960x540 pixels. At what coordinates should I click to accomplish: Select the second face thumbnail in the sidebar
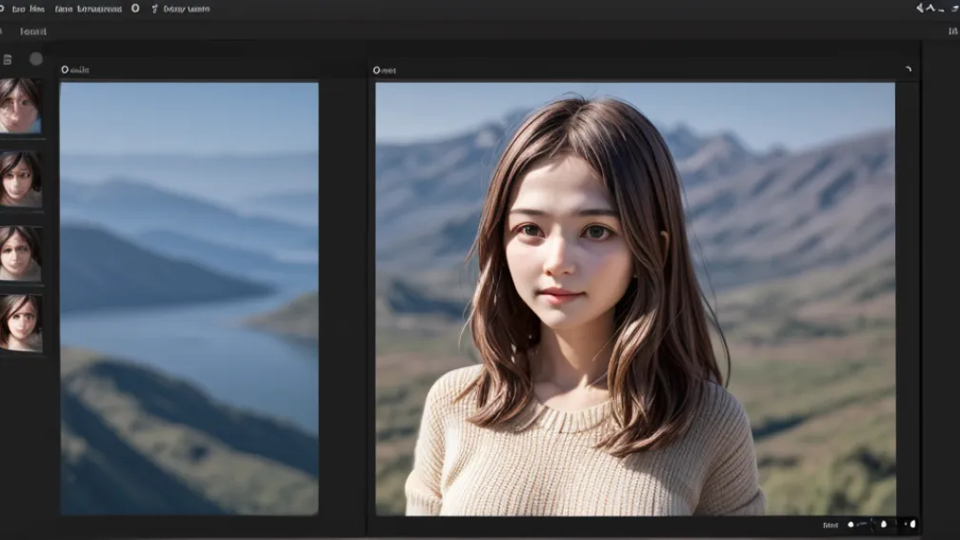click(20, 179)
